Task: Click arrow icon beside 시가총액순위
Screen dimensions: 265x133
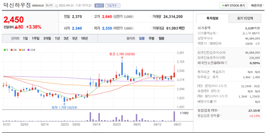Action: [x=217, y=33]
